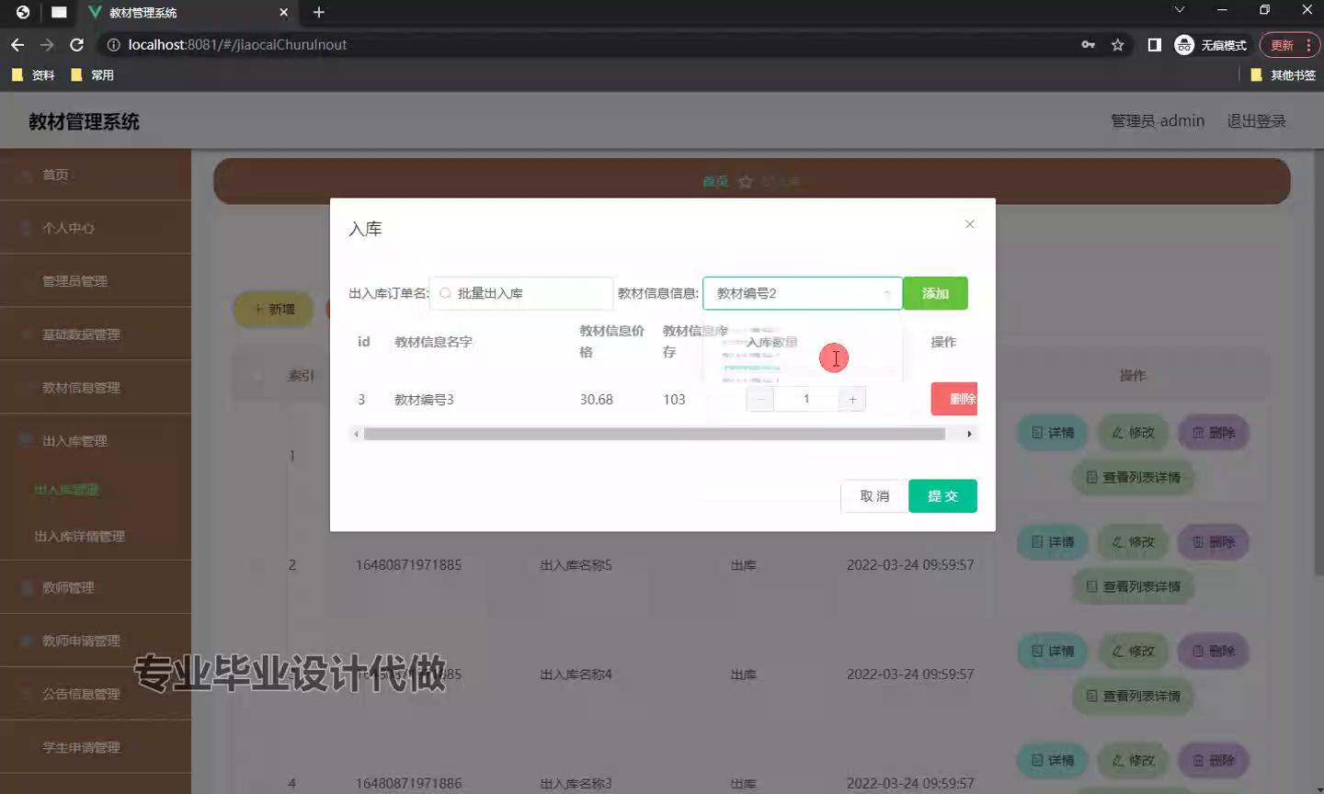Click 详情 button for row 1
Image resolution: width=1324 pixels, height=794 pixels.
click(1053, 433)
